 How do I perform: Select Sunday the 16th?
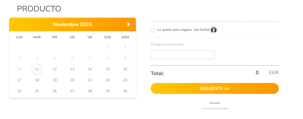[125, 69]
